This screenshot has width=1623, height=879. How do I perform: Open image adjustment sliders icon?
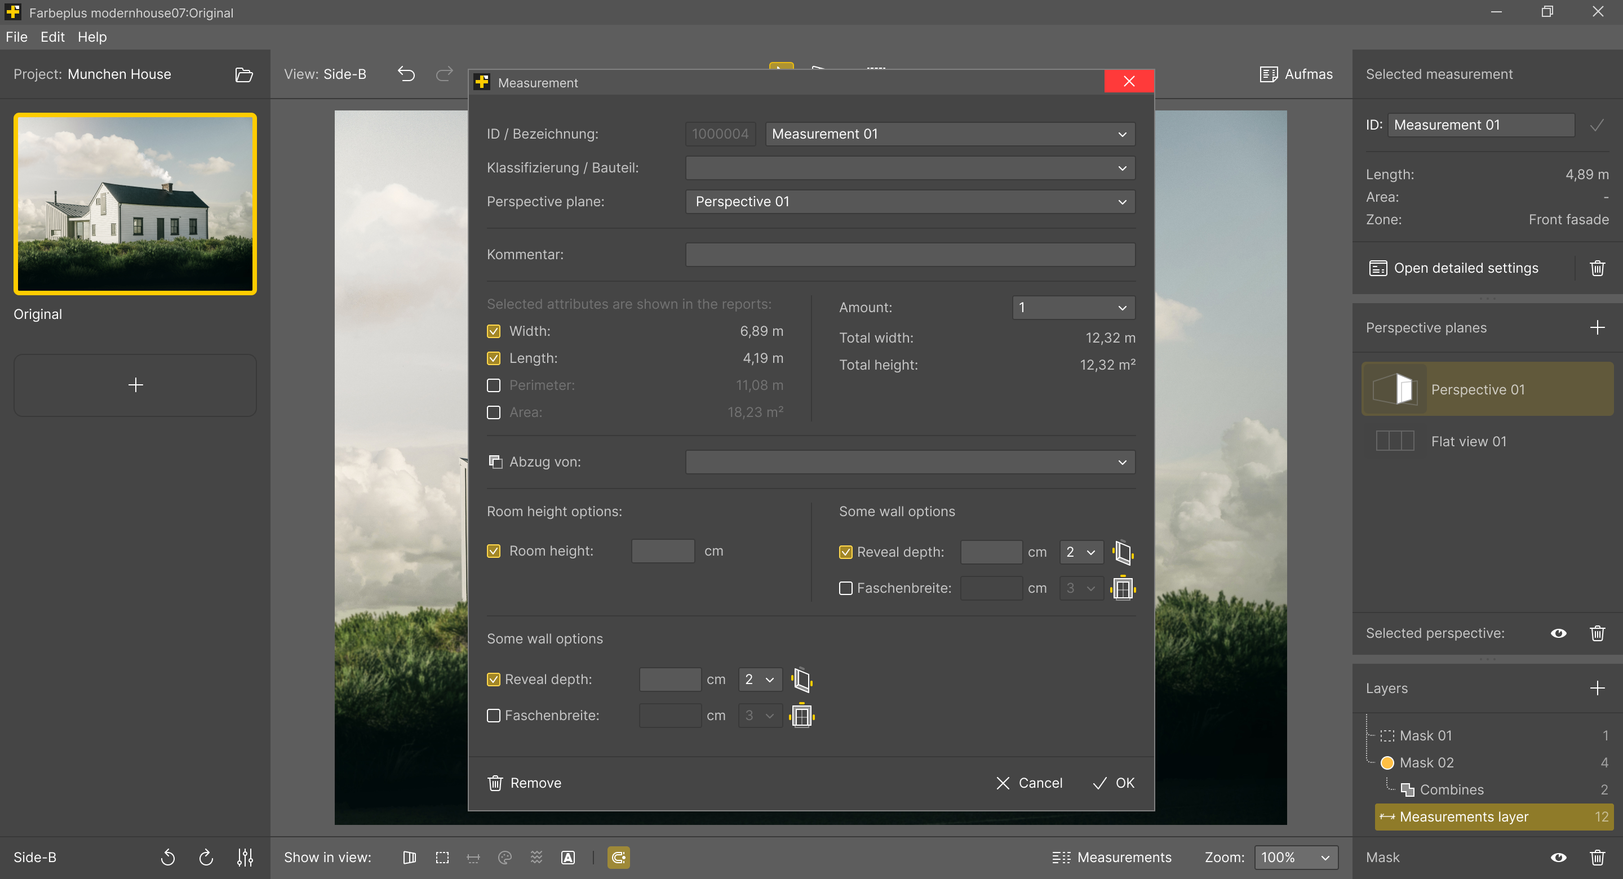(x=245, y=858)
